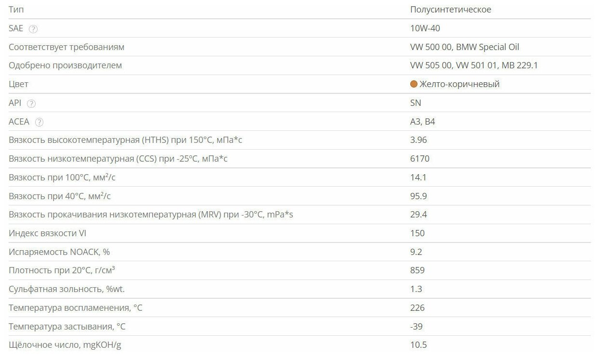Click the SN value in the API row
This screenshot has width=599, height=356.
416,103
